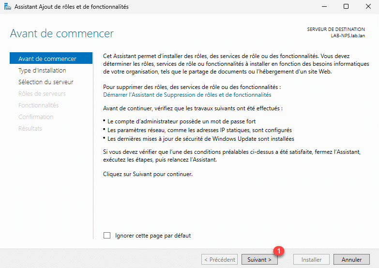Minimize the Assistant window
The width and height of the screenshot is (379, 268).
(323, 7)
